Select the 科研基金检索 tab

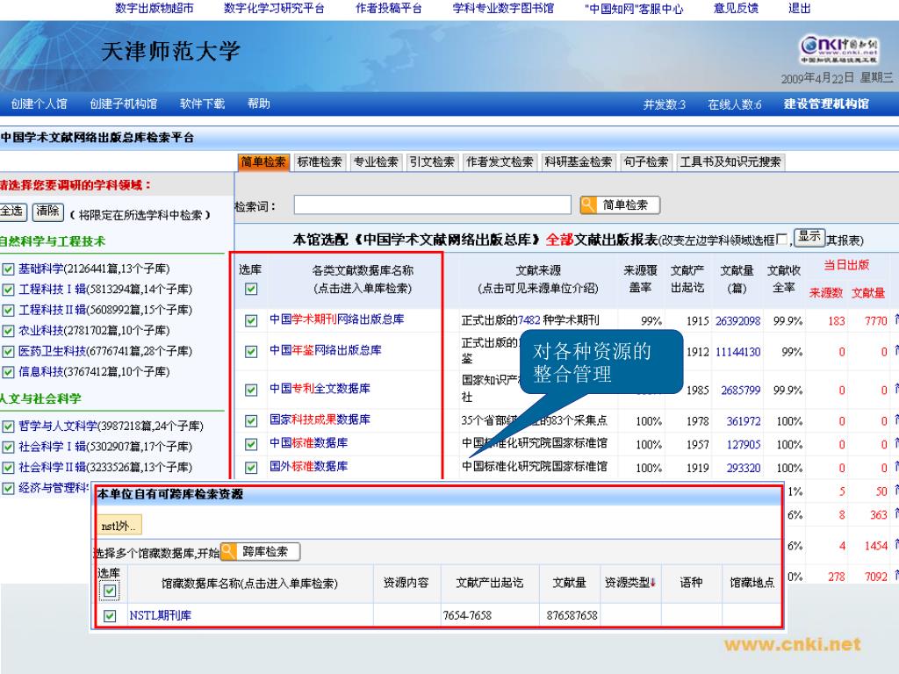(579, 162)
